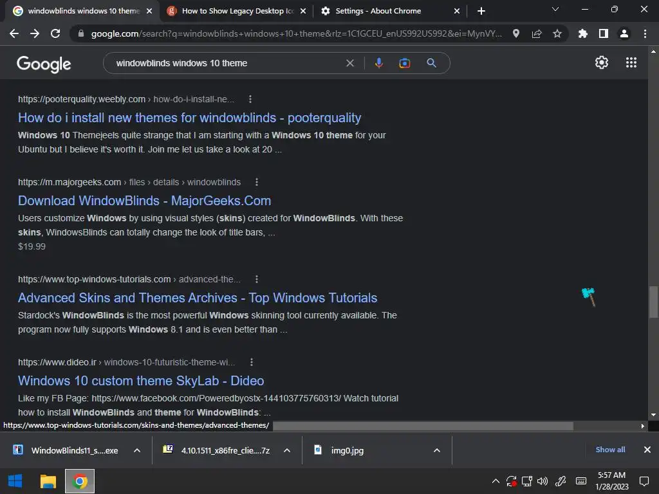The height and width of the screenshot is (494, 659).
Task: Open more options for dideo.ir result
Action: 252,362
